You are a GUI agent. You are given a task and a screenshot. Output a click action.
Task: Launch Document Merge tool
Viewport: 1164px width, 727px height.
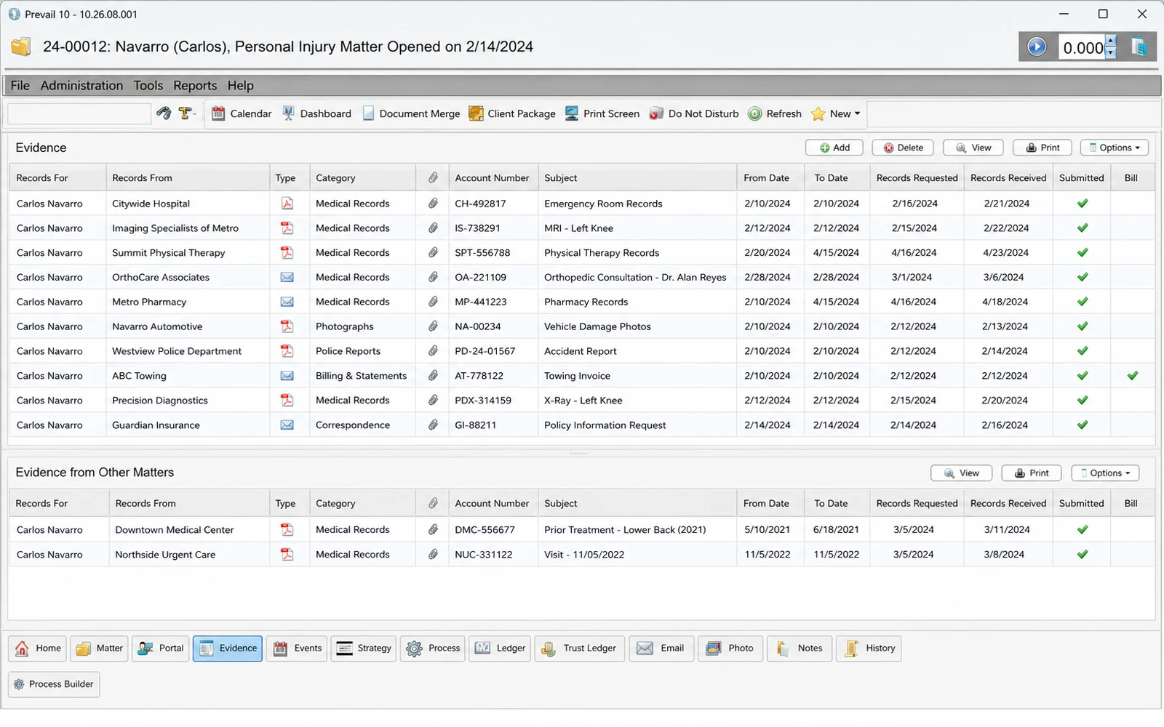pyautogui.click(x=412, y=113)
